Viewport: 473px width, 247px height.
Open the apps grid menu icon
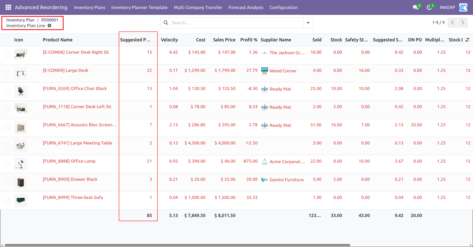[8, 7]
